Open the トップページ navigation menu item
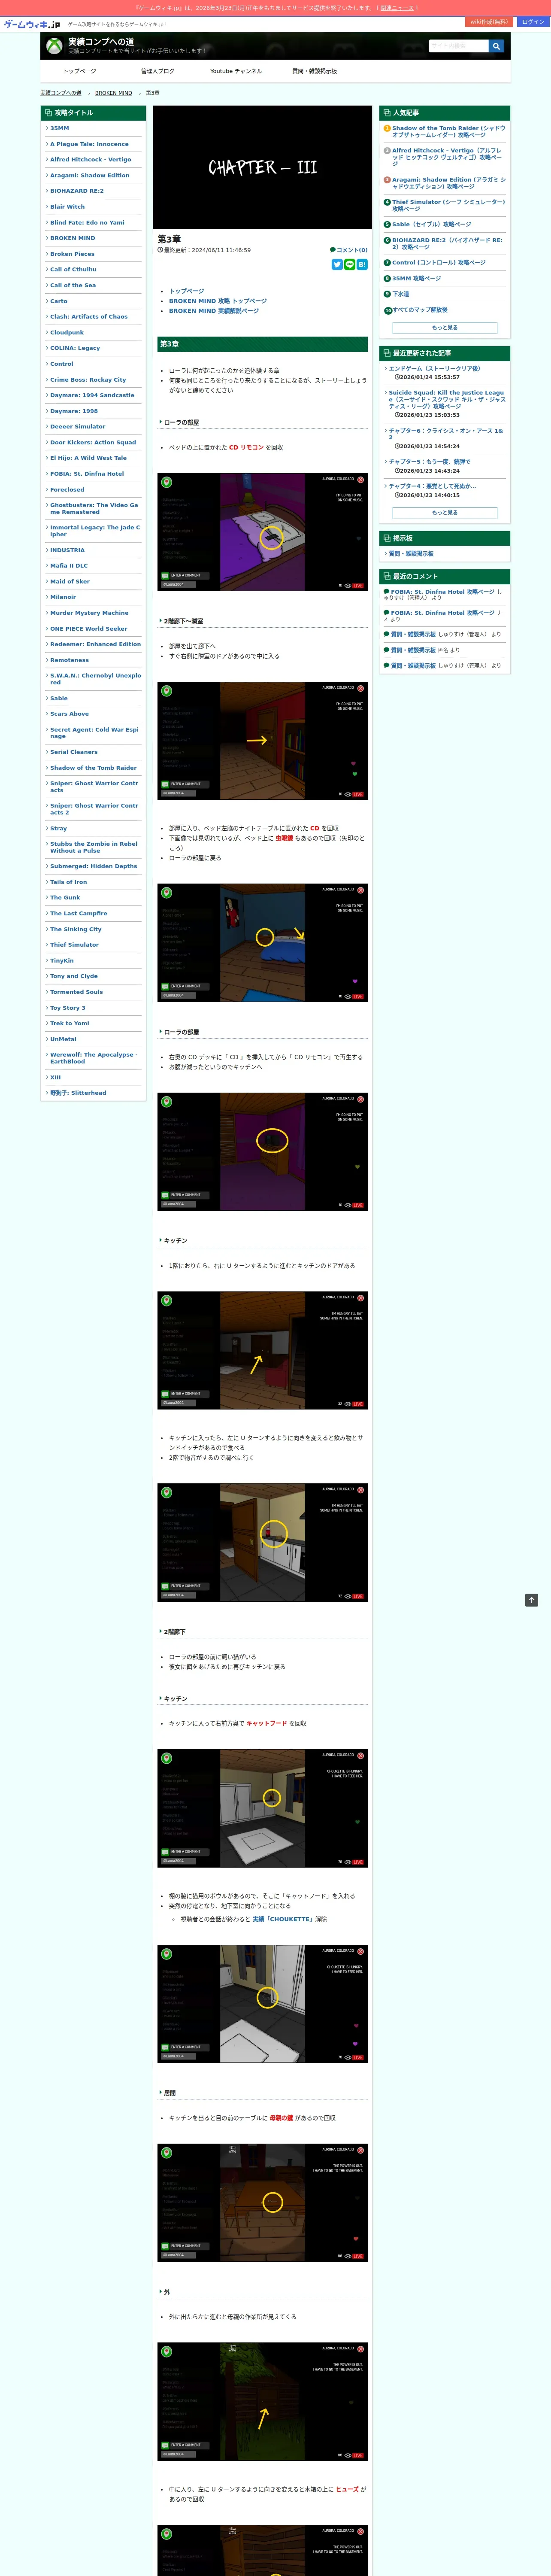551x2576 pixels. click(79, 71)
